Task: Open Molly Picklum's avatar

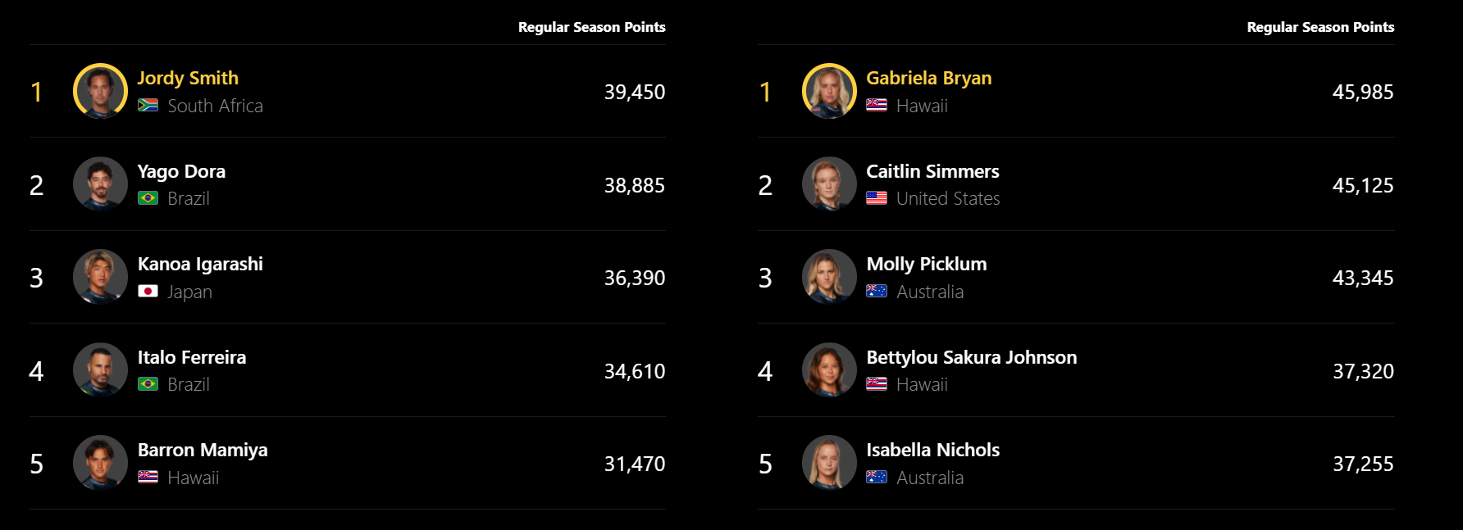Action: 829,277
